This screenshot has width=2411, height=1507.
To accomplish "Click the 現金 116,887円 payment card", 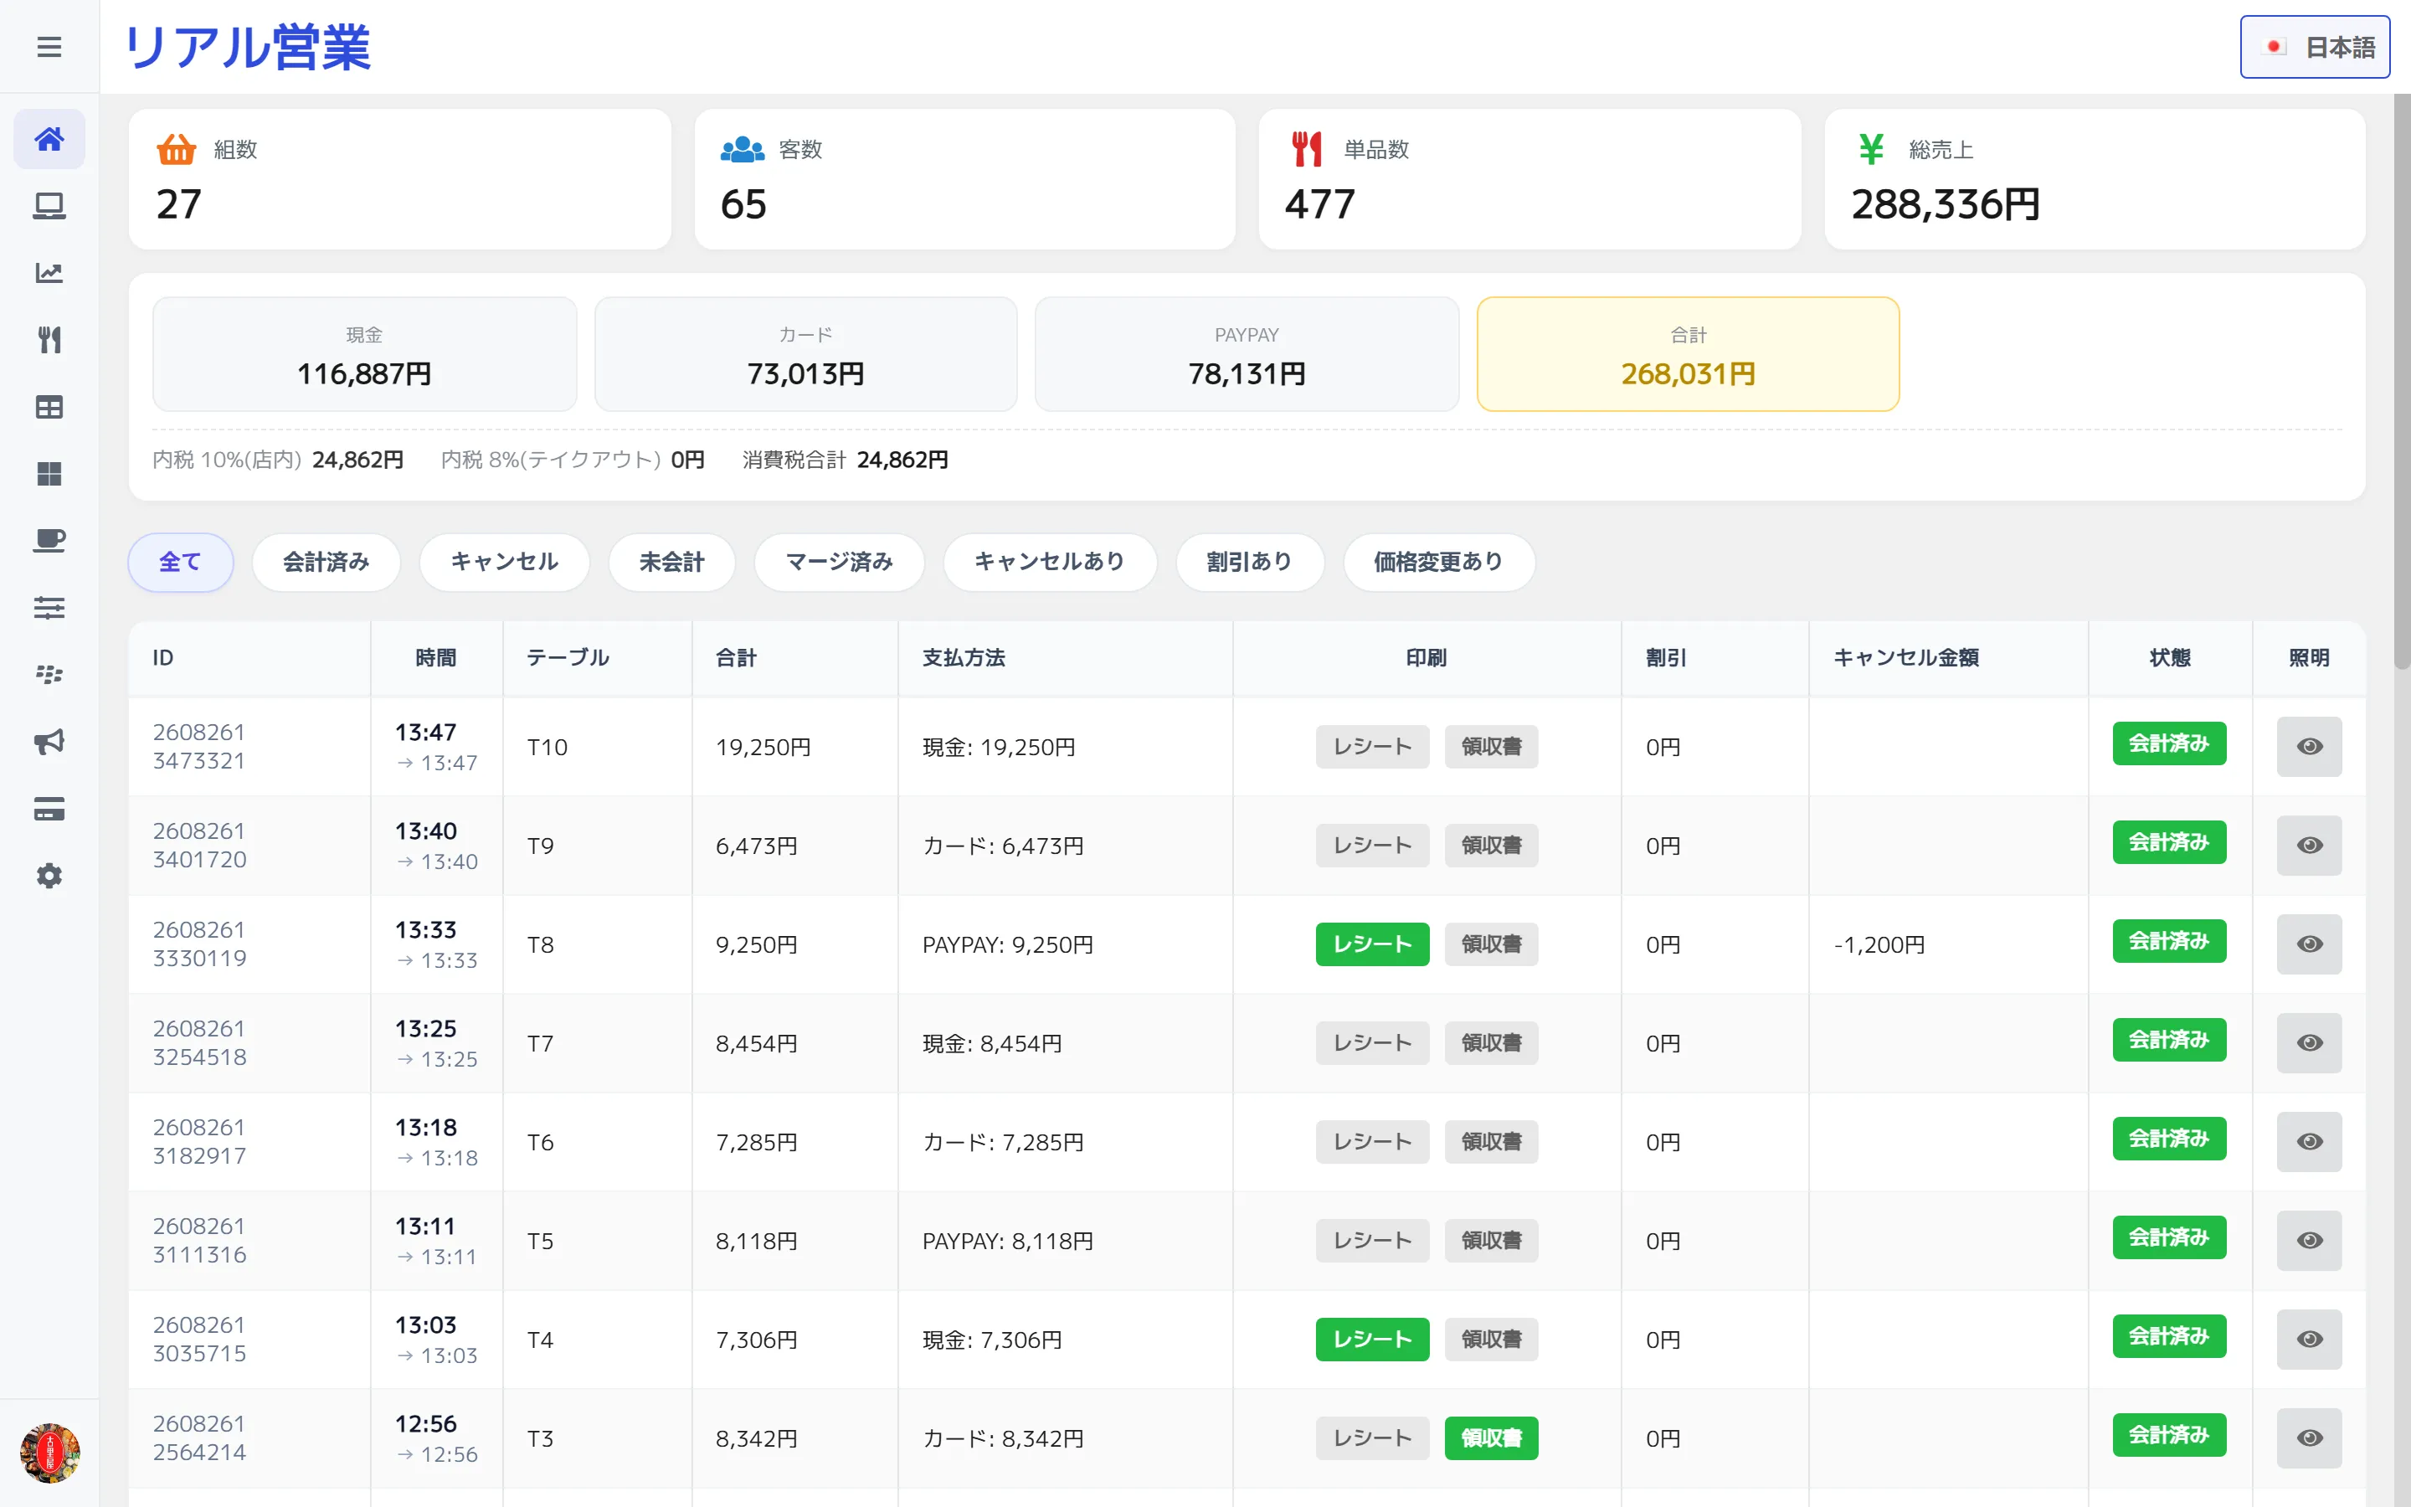I will coord(365,354).
